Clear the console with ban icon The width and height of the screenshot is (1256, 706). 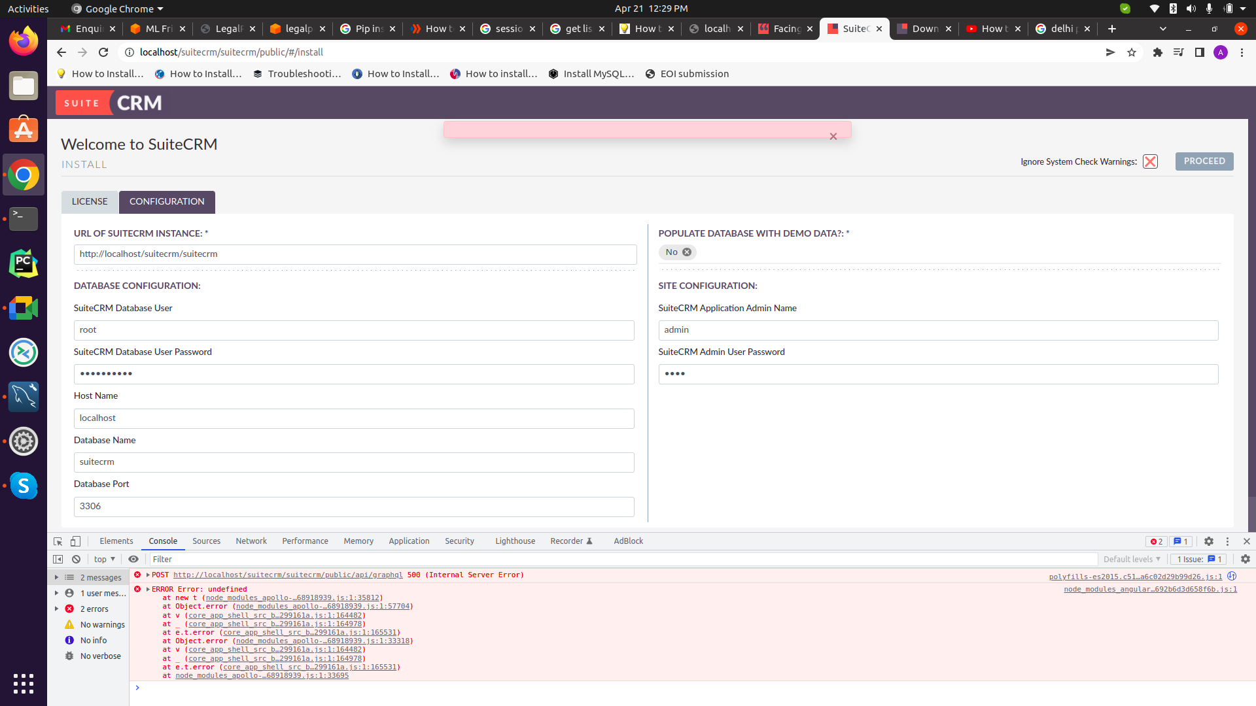point(77,560)
